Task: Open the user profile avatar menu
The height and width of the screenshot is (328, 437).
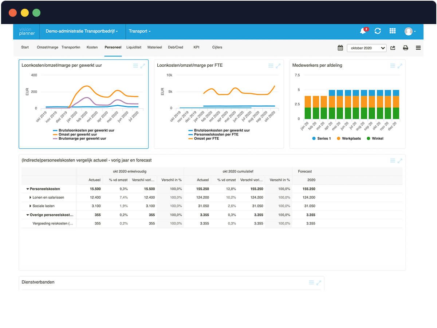Action: [x=410, y=31]
